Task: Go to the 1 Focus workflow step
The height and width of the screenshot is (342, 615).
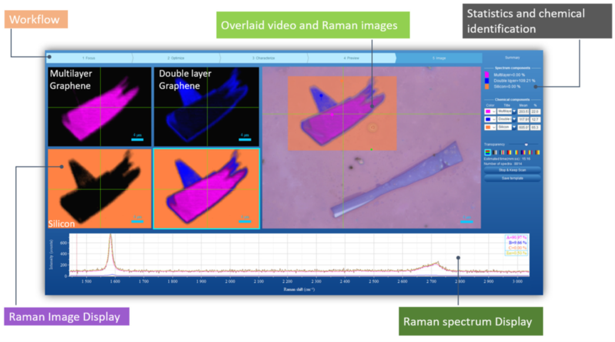Action: [89, 58]
